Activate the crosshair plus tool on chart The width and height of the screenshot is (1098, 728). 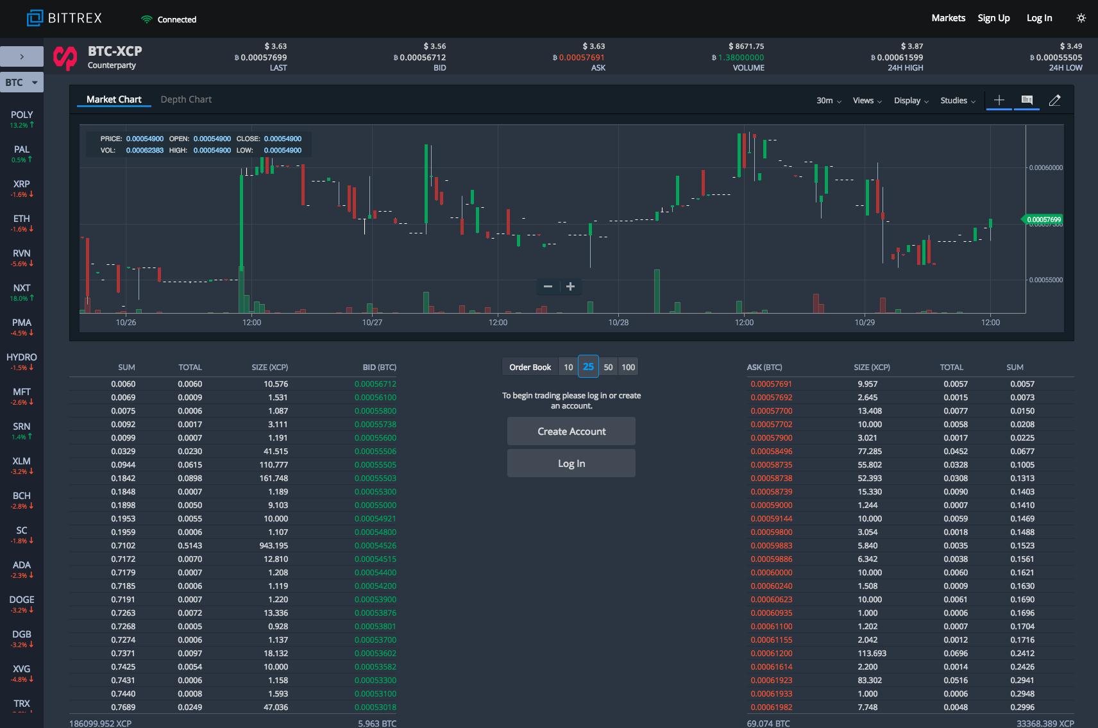(999, 100)
